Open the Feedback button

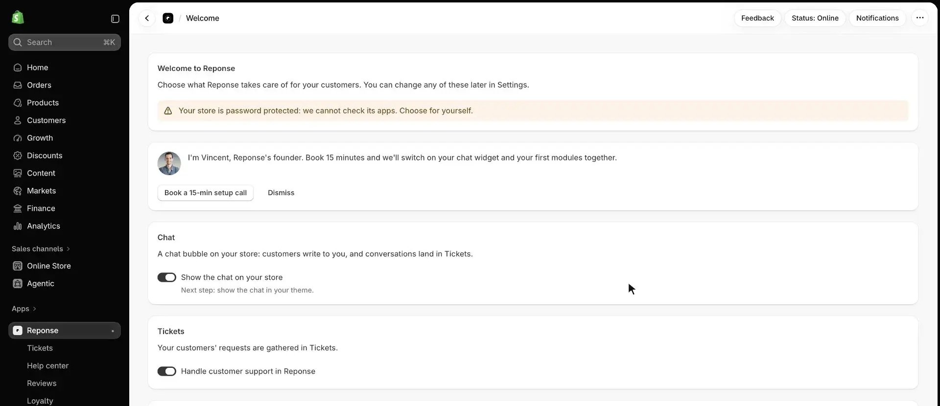pos(757,18)
